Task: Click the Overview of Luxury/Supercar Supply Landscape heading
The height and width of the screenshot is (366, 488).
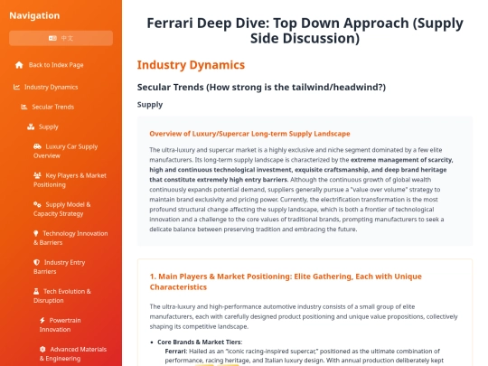Action: click(249, 134)
